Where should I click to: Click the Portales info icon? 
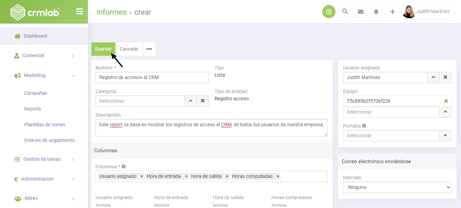point(364,126)
